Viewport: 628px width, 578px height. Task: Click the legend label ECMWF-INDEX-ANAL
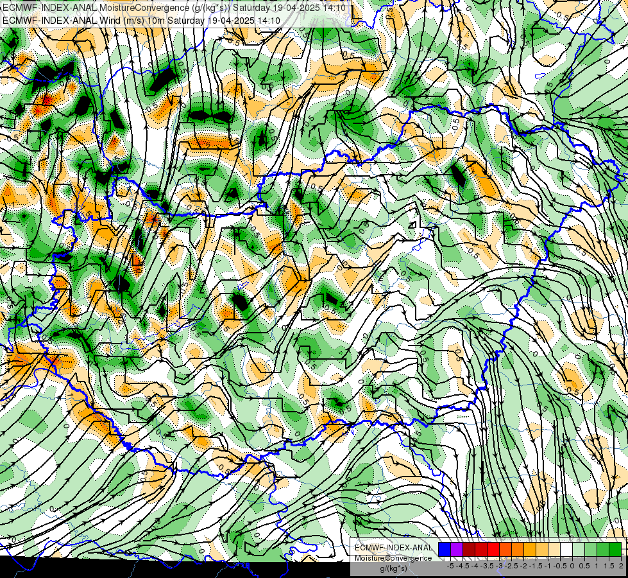[x=393, y=548]
